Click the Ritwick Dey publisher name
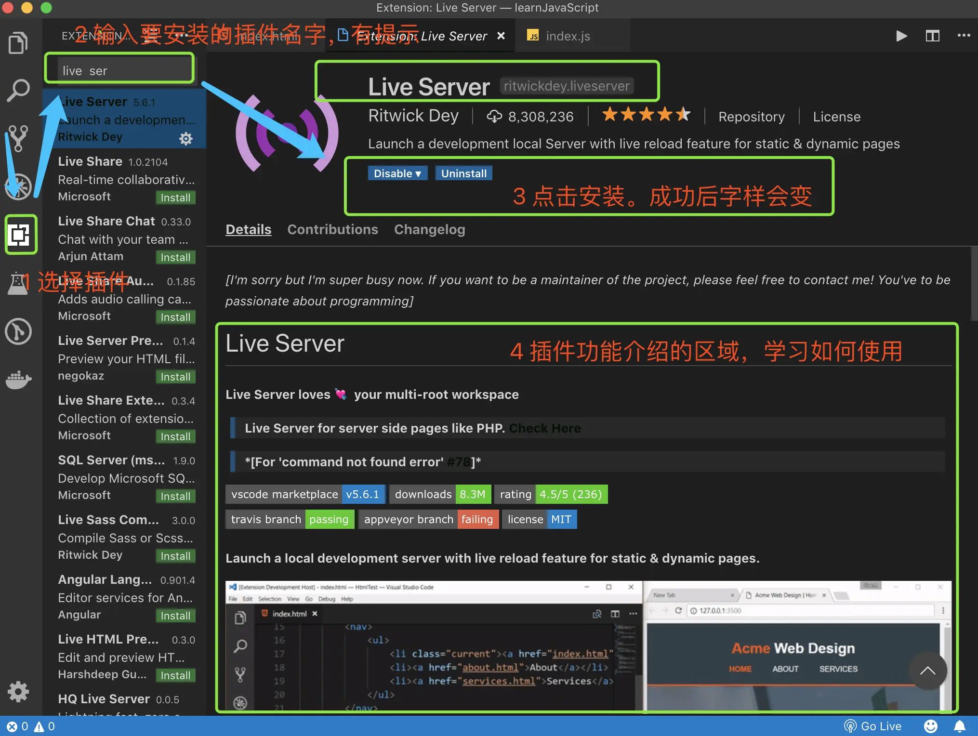The width and height of the screenshot is (978, 736). pyautogui.click(x=413, y=116)
